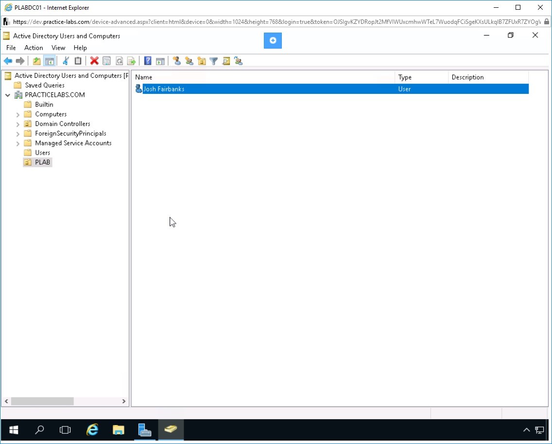Click the Find objects magnifier icon
The image size is (552, 444).
226,61
